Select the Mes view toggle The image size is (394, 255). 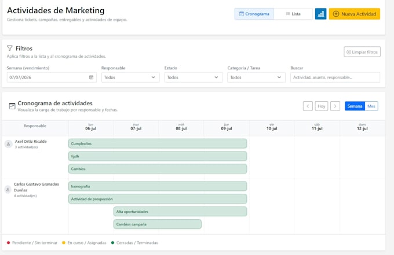[371, 106]
